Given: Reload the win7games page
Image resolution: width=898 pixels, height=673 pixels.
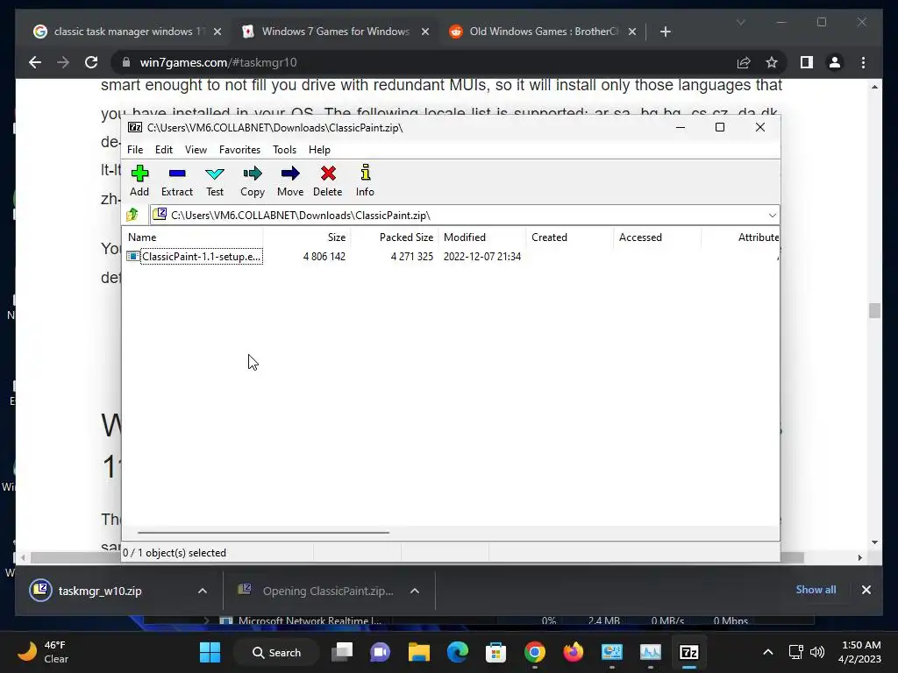Looking at the screenshot, I should click(91, 62).
